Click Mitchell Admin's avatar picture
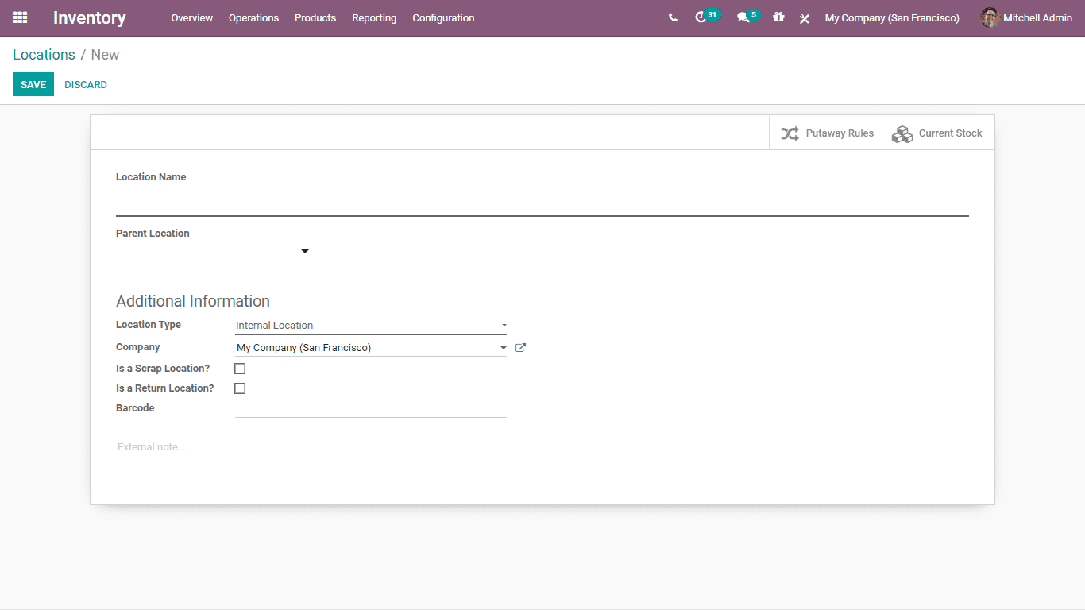The image size is (1085, 610). (x=990, y=17)
